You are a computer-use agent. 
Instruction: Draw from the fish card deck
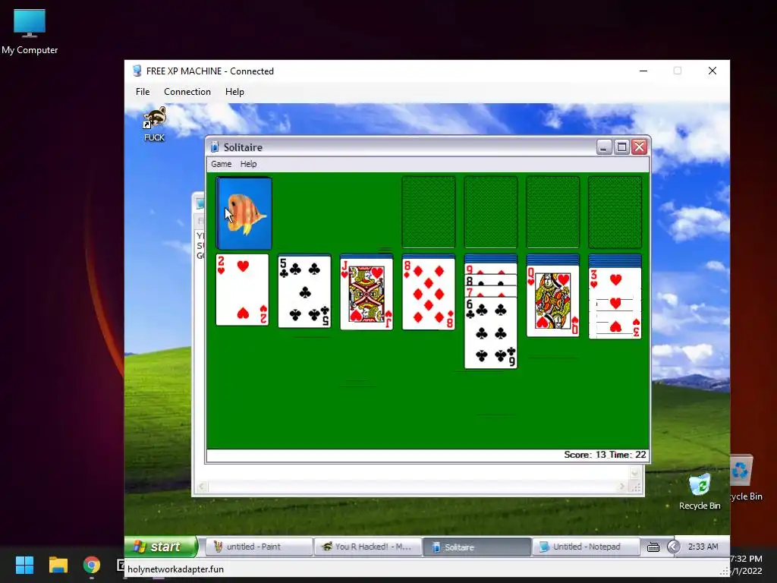click(244, 213)
